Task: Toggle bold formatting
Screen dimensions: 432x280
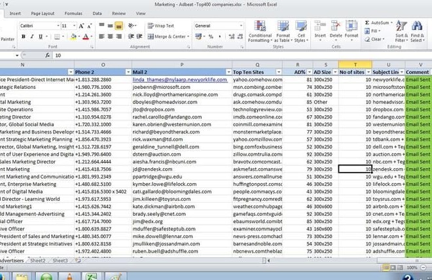Action: 24,37
